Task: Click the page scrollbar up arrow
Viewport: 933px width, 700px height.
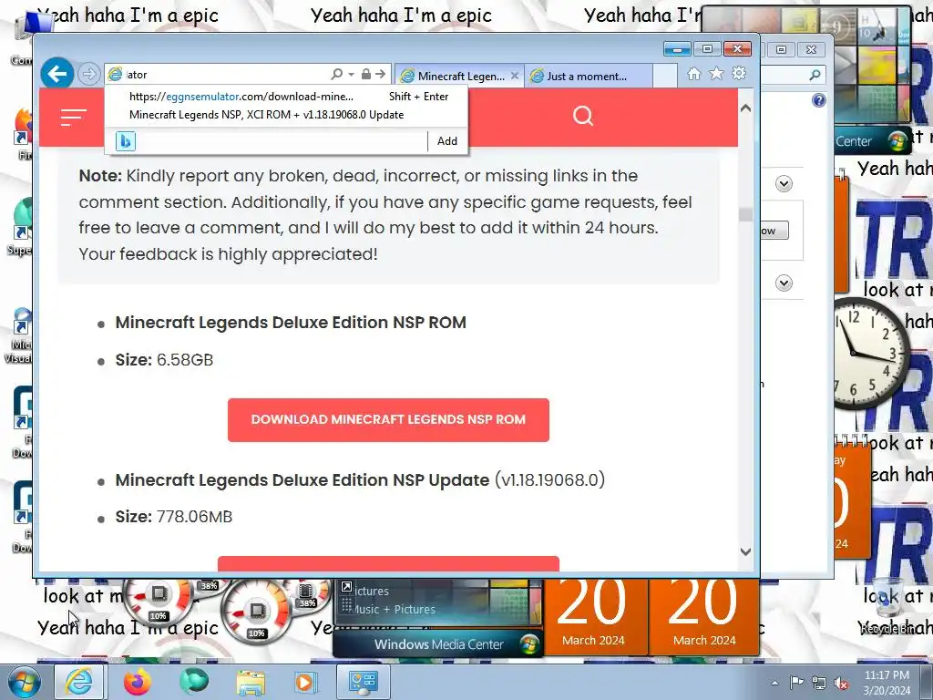Action: pos(745,108)
